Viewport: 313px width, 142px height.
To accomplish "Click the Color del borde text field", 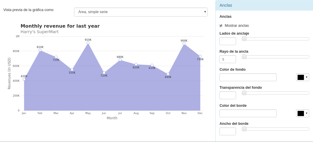I will 248,113.
